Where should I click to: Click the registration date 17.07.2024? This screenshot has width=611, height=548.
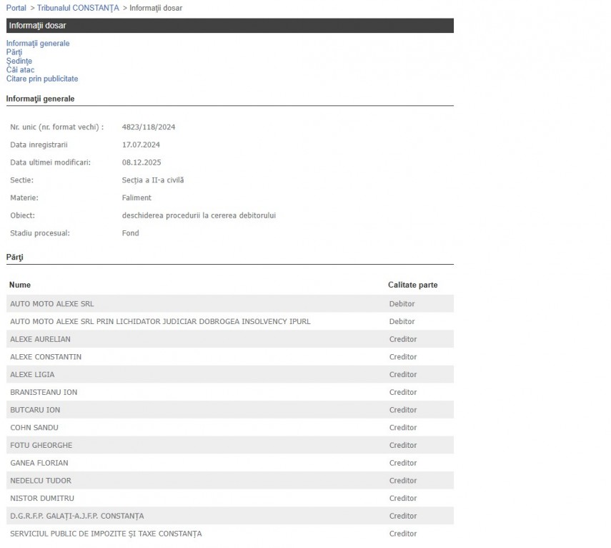coord(141,145)
